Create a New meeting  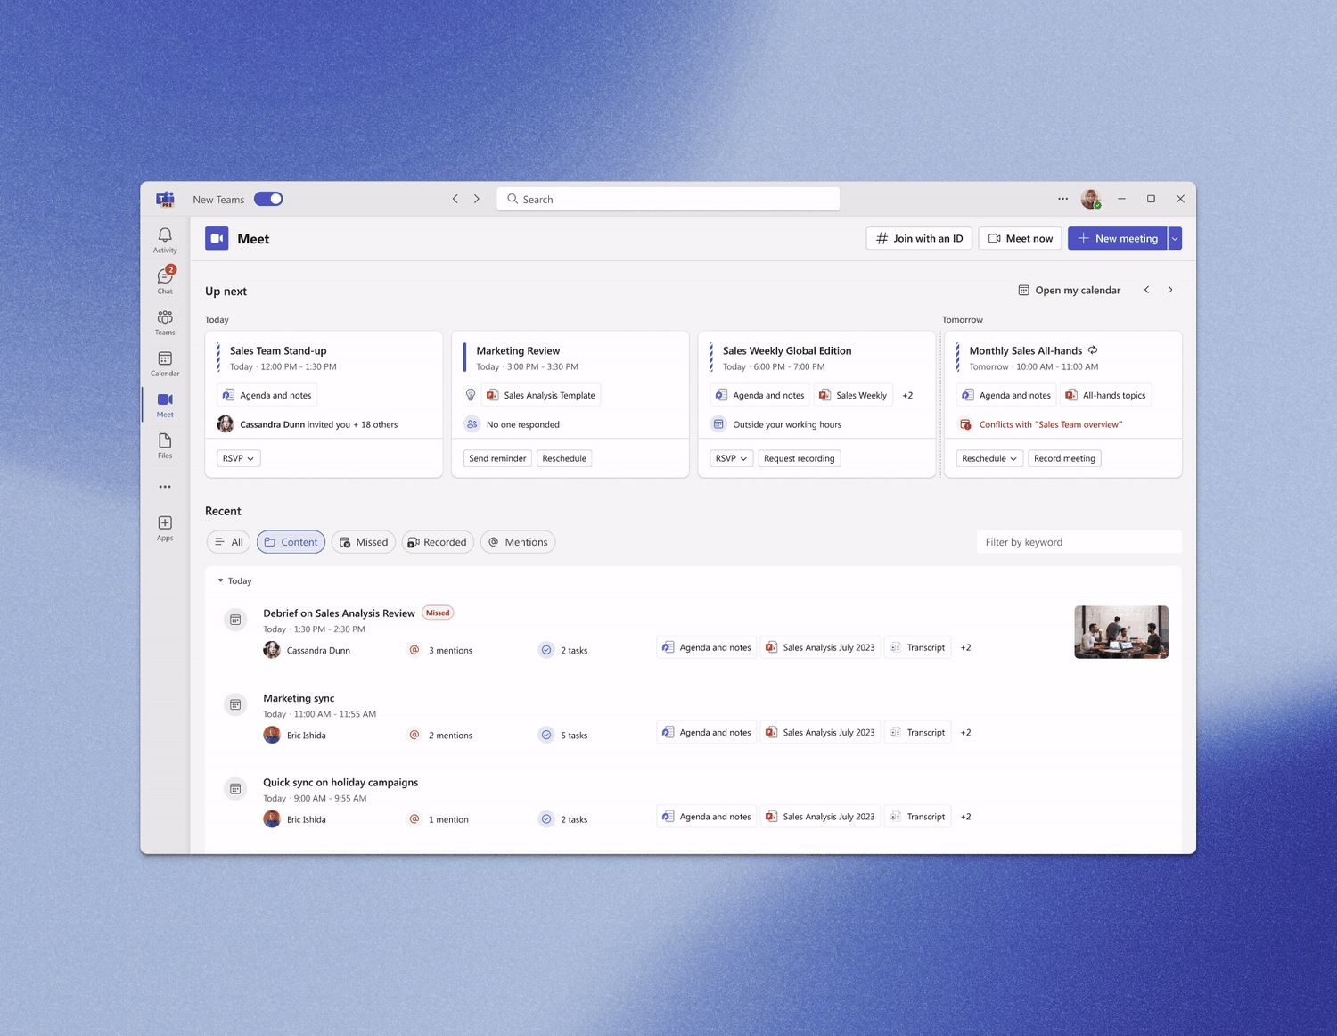pos(1118,238)
